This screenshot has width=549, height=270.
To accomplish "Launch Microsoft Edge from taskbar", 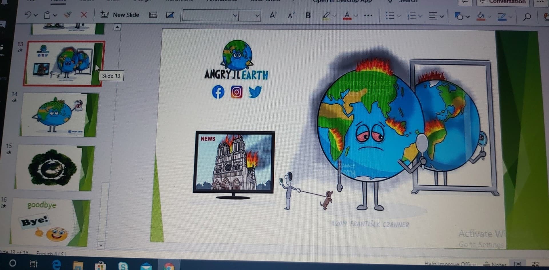I will [56, 265].
